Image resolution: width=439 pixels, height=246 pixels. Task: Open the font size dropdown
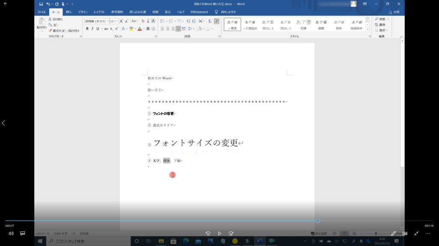pos(117,21)
